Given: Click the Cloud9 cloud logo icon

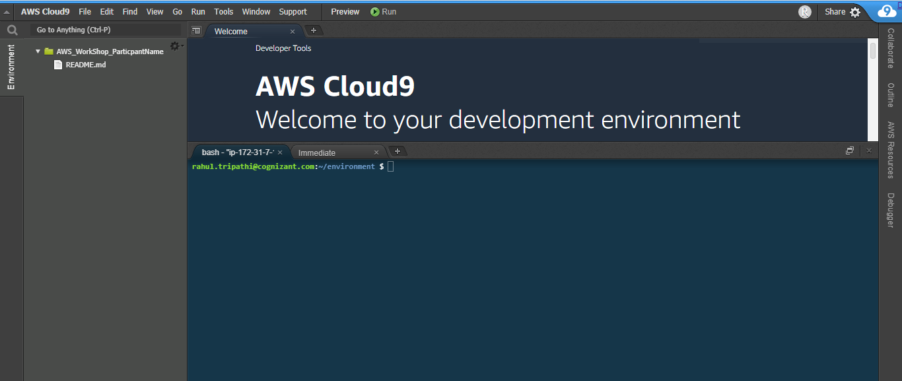Looking at the screenshot, I should click(887, 11).
